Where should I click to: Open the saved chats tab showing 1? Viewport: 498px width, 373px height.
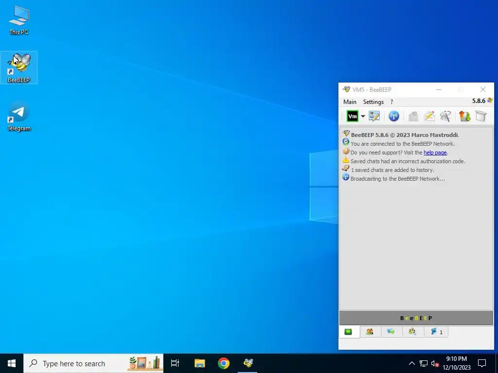(436, 332)
